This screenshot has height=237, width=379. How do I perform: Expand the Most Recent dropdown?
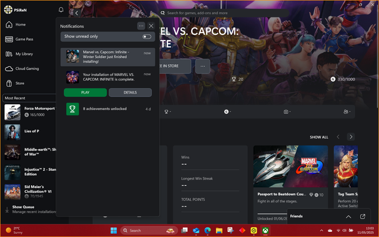click(x=29, y=98)
